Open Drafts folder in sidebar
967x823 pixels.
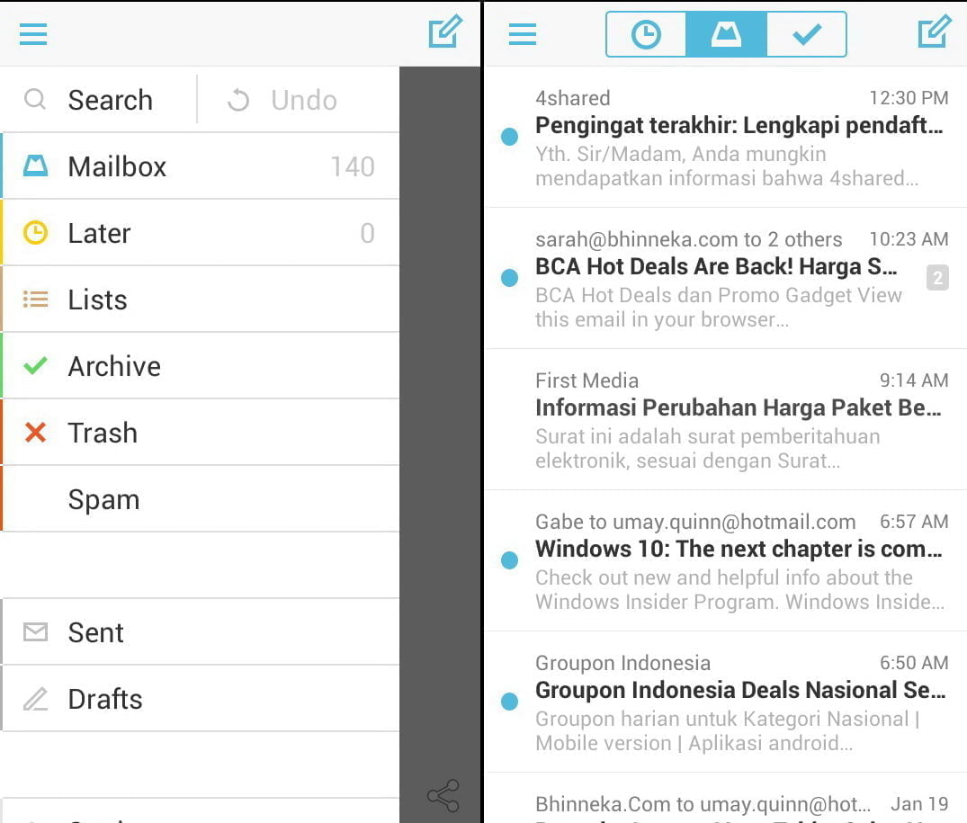(x=200, y=699)
